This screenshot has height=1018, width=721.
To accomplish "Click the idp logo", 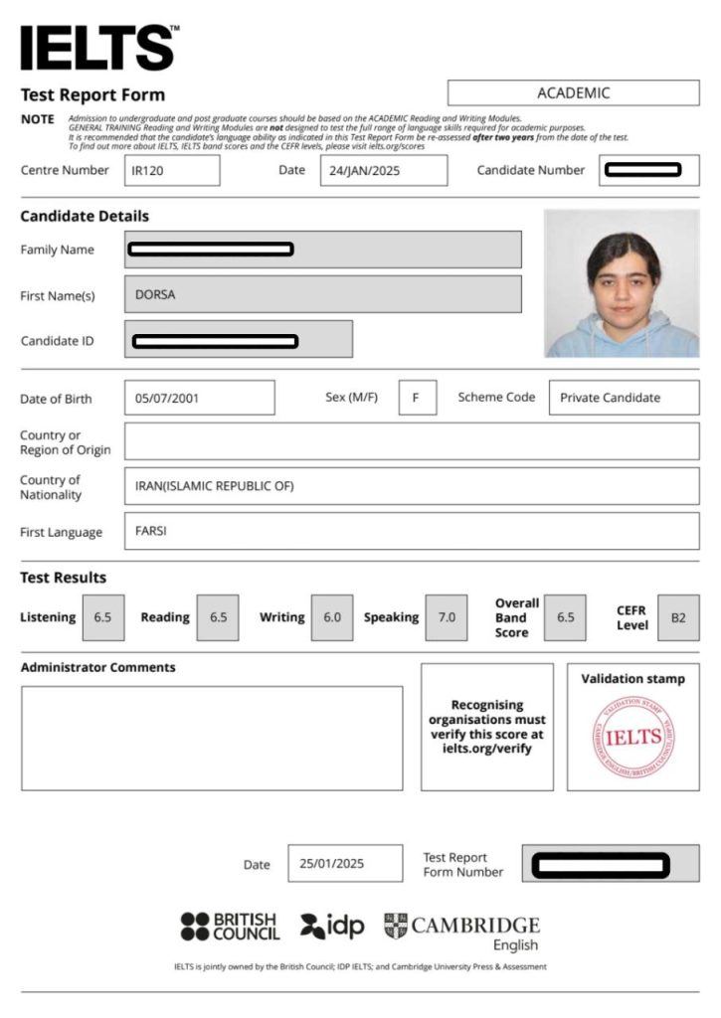I will coord(332,926).
